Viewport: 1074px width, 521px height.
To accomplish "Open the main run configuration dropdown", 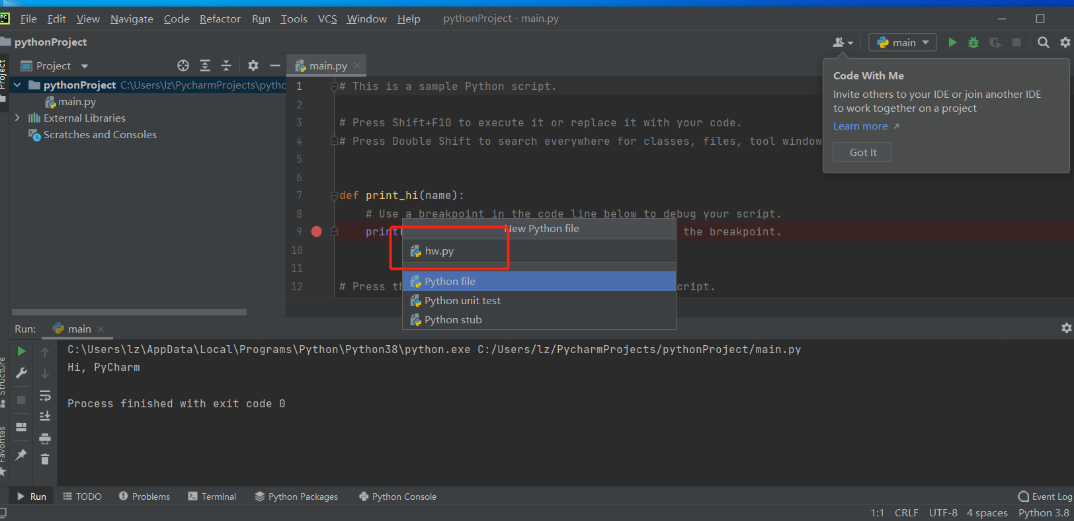I will click(903, 42).
